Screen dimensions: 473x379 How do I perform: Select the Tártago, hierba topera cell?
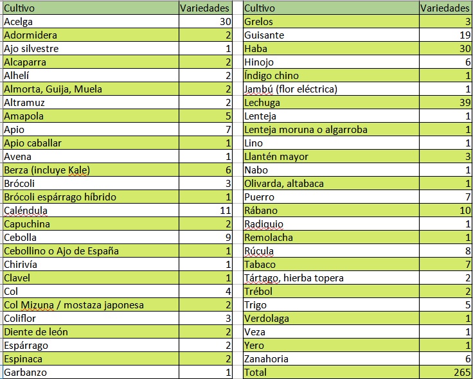coord(331,278)
